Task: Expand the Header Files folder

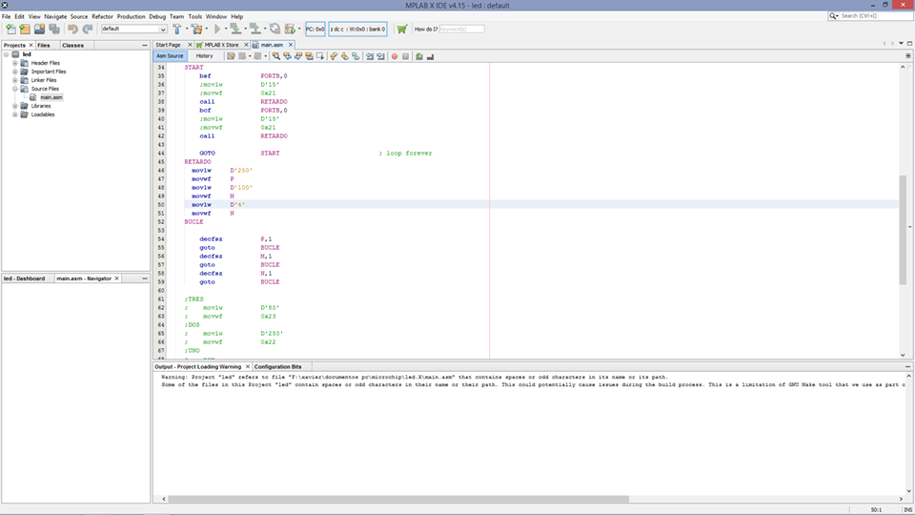Action: coord(15,63)
